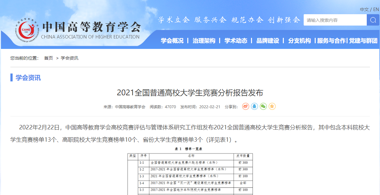Click the blue-barred 学会资讯 section heading
The height and width of the screenshot is (195, 380).
(x=28, y=78)
